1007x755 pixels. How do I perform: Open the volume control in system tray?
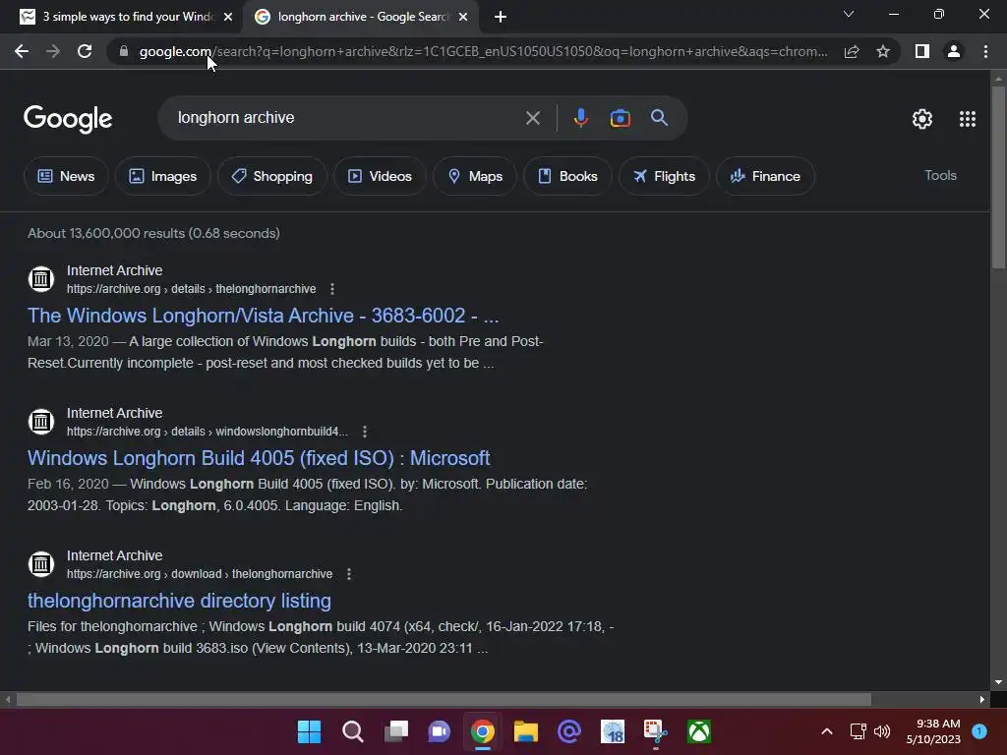click(x=882, y=731)
